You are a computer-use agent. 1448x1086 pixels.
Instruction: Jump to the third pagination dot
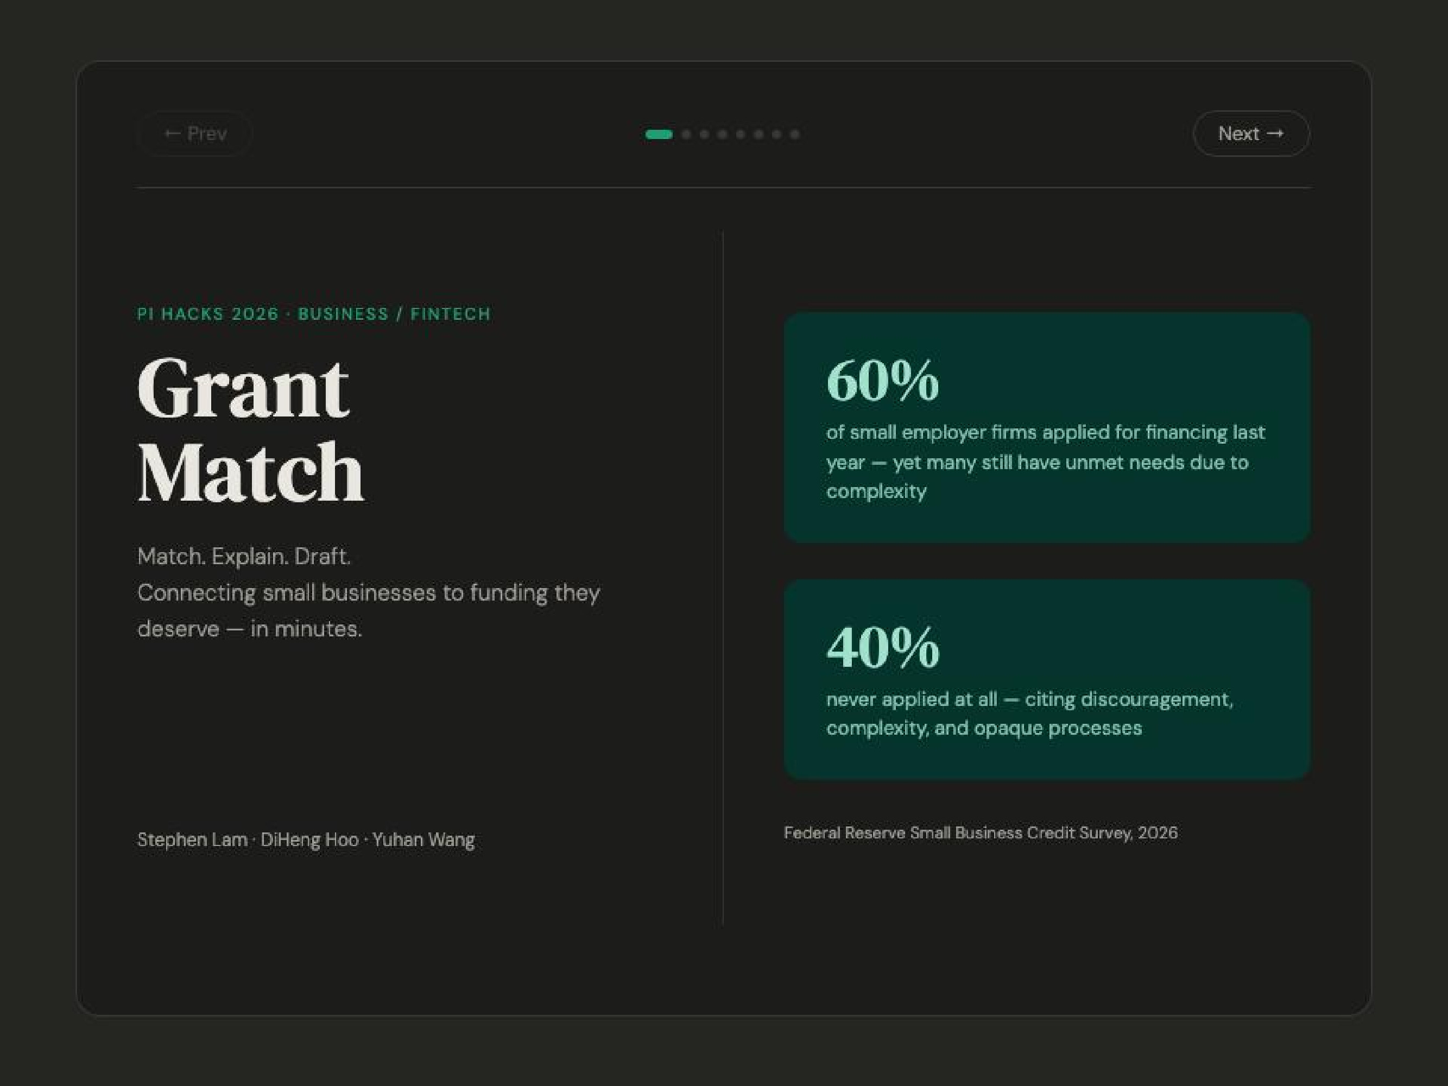point(704,134)
